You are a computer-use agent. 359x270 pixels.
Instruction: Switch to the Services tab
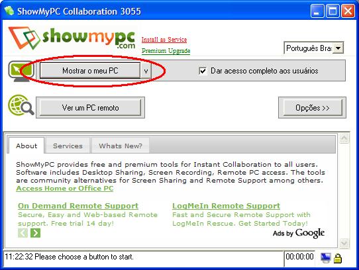68,146
